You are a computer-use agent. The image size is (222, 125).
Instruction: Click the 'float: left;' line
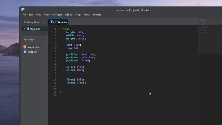(x=75, y=80)
